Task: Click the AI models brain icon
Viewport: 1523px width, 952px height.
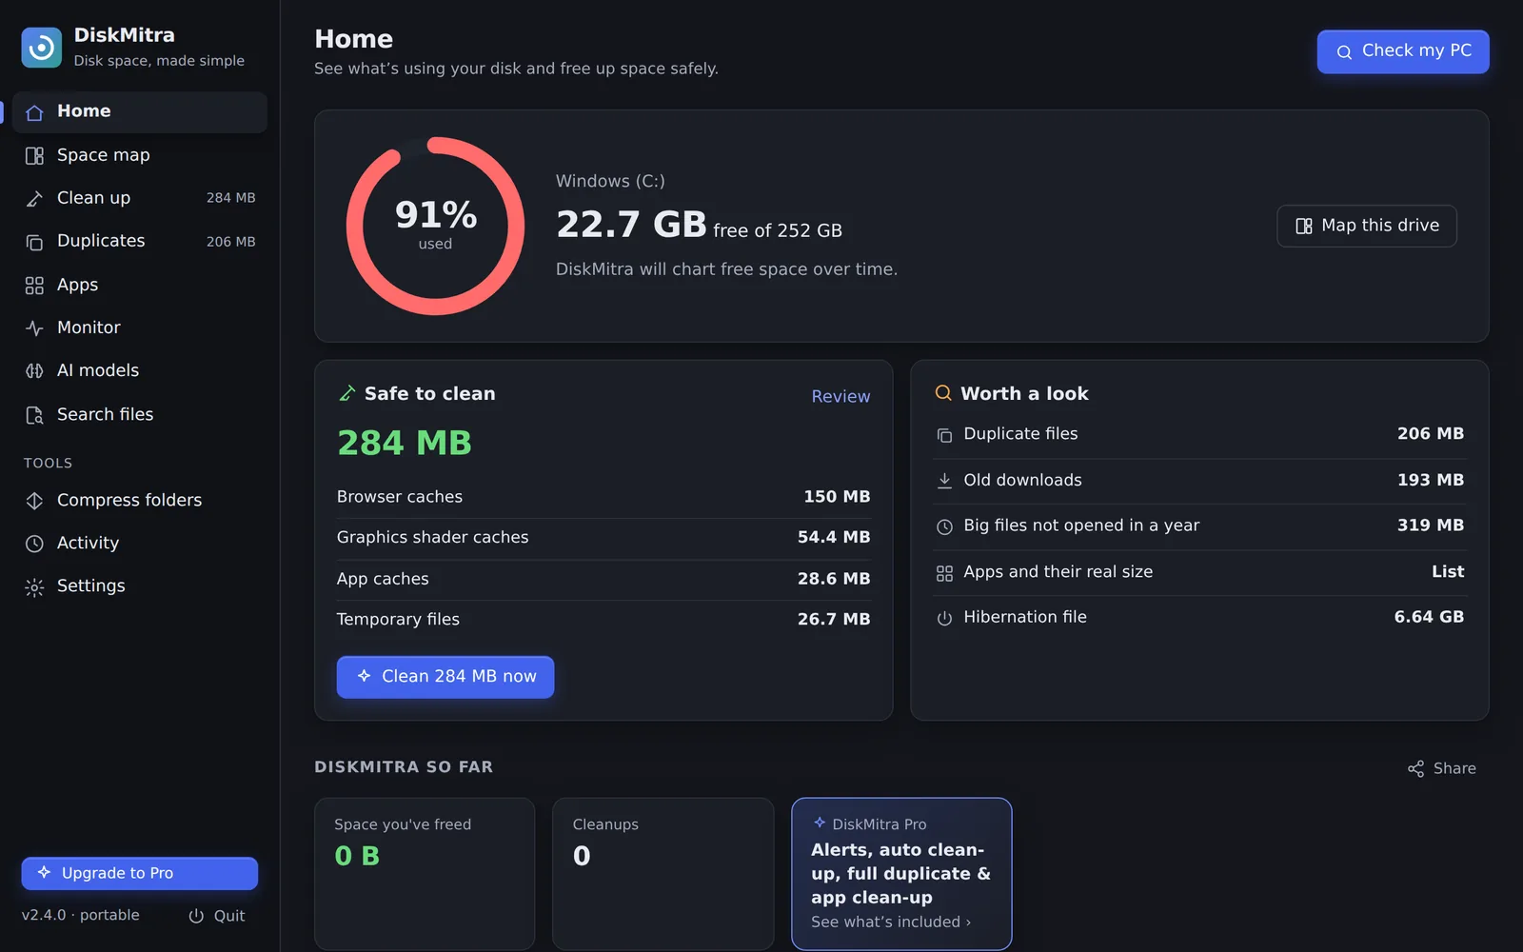Action: (x=34, y=370)
